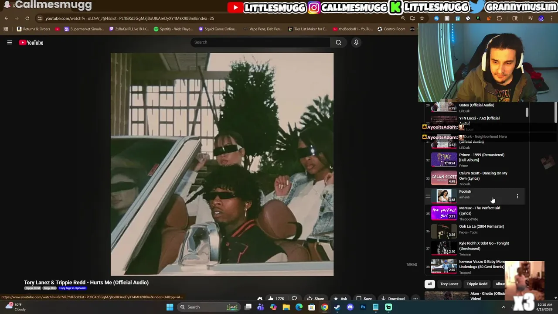Go to the YouTube home logo
558x314 pixels.
coord(31,42)
